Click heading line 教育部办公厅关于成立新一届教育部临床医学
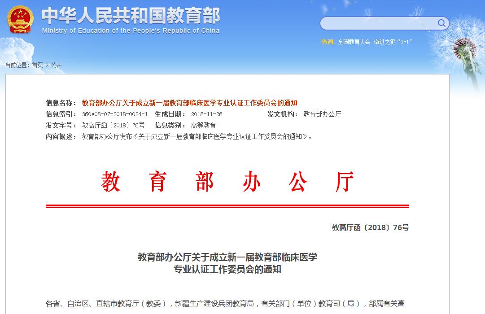 [227, 257]
